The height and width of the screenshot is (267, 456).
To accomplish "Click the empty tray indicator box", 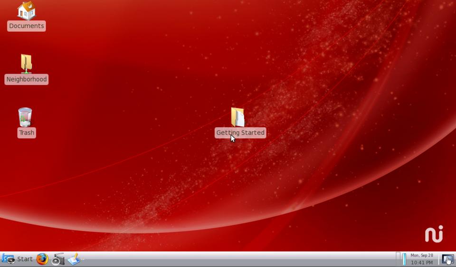I will pyautogui.click(x=398, y=259).
